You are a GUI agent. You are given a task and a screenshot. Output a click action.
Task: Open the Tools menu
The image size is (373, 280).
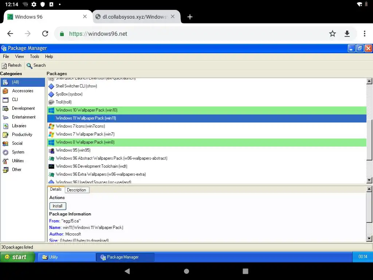35,57
